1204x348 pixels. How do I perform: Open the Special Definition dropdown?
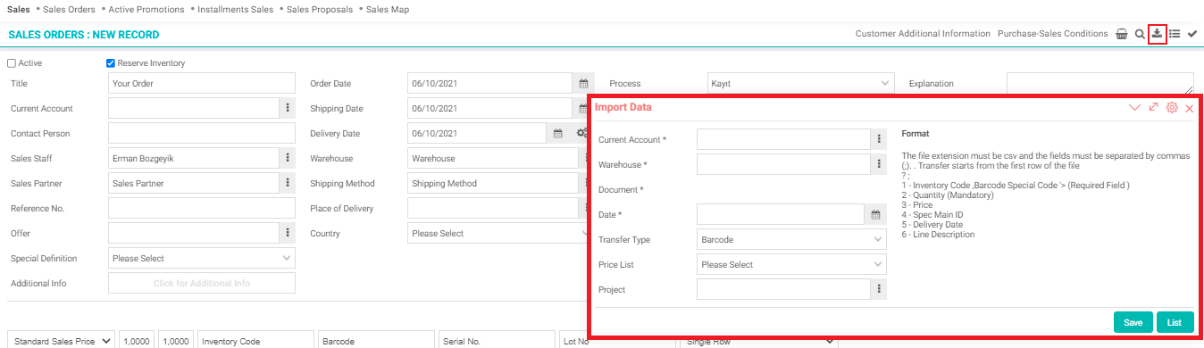(x=202, y=259)
